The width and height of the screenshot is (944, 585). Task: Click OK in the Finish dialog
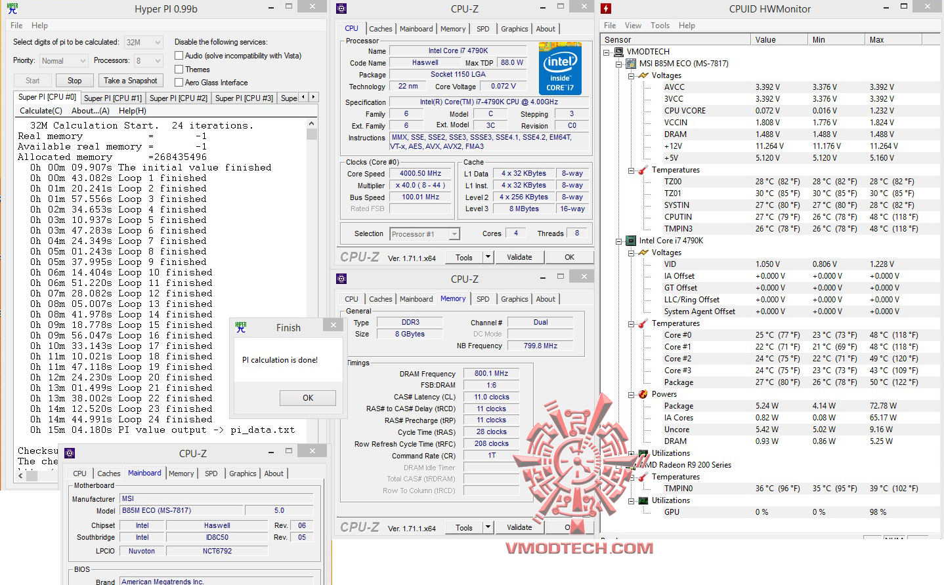[x=308, y=398]
